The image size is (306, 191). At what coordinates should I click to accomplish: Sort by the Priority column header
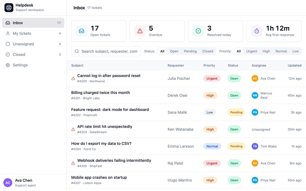tap(209, 65)
